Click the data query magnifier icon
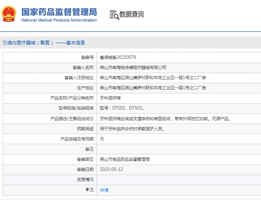Screen dimensions: 261x200 (114, 15)
